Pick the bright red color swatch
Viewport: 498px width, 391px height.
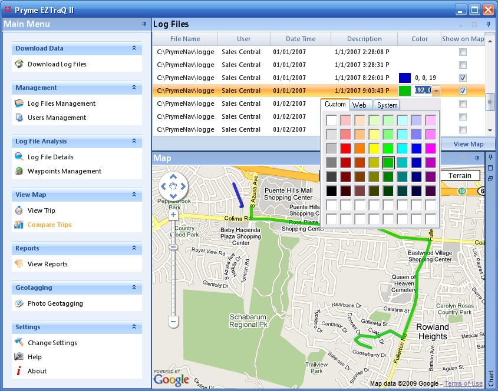345,148
